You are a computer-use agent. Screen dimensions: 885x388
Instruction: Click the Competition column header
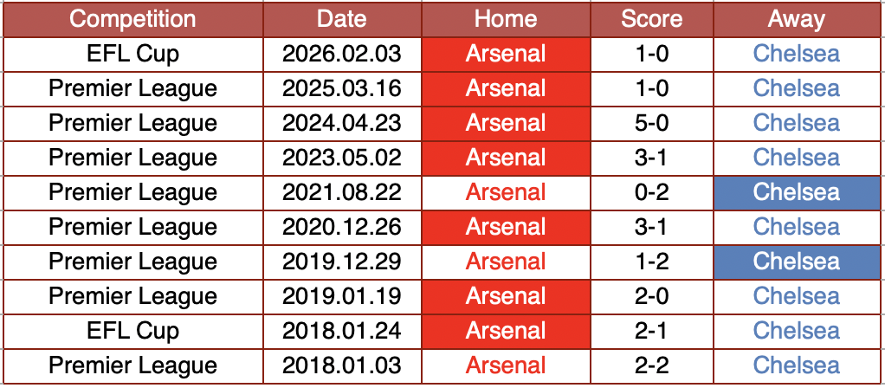[x=132, y=19]
